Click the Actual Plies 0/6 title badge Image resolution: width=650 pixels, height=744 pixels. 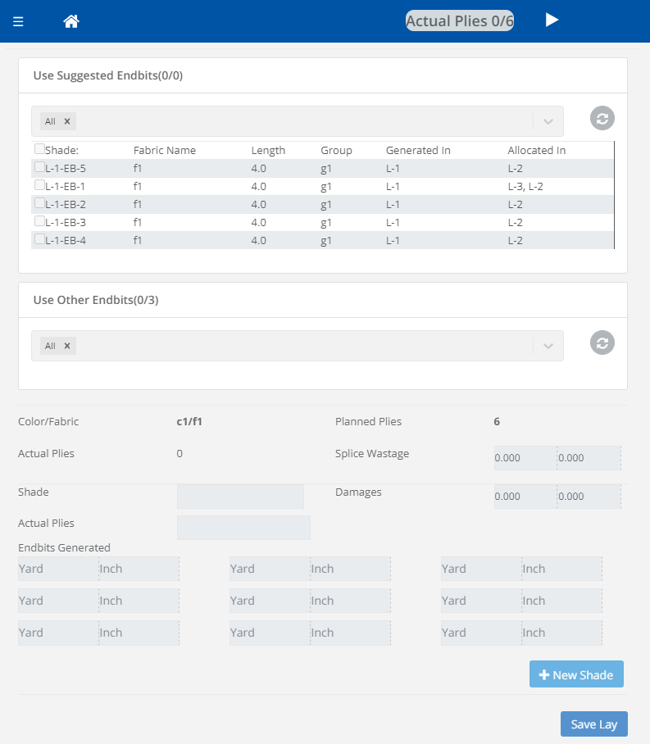tap(459, 20)
